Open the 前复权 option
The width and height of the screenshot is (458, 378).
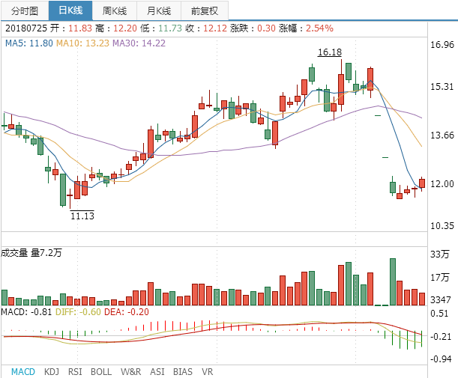coord(205,10)
